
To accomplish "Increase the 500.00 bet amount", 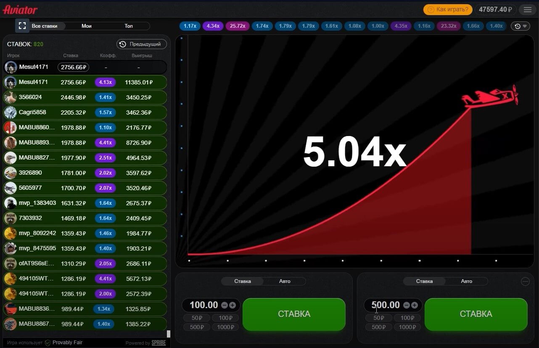I will (415, 305).
